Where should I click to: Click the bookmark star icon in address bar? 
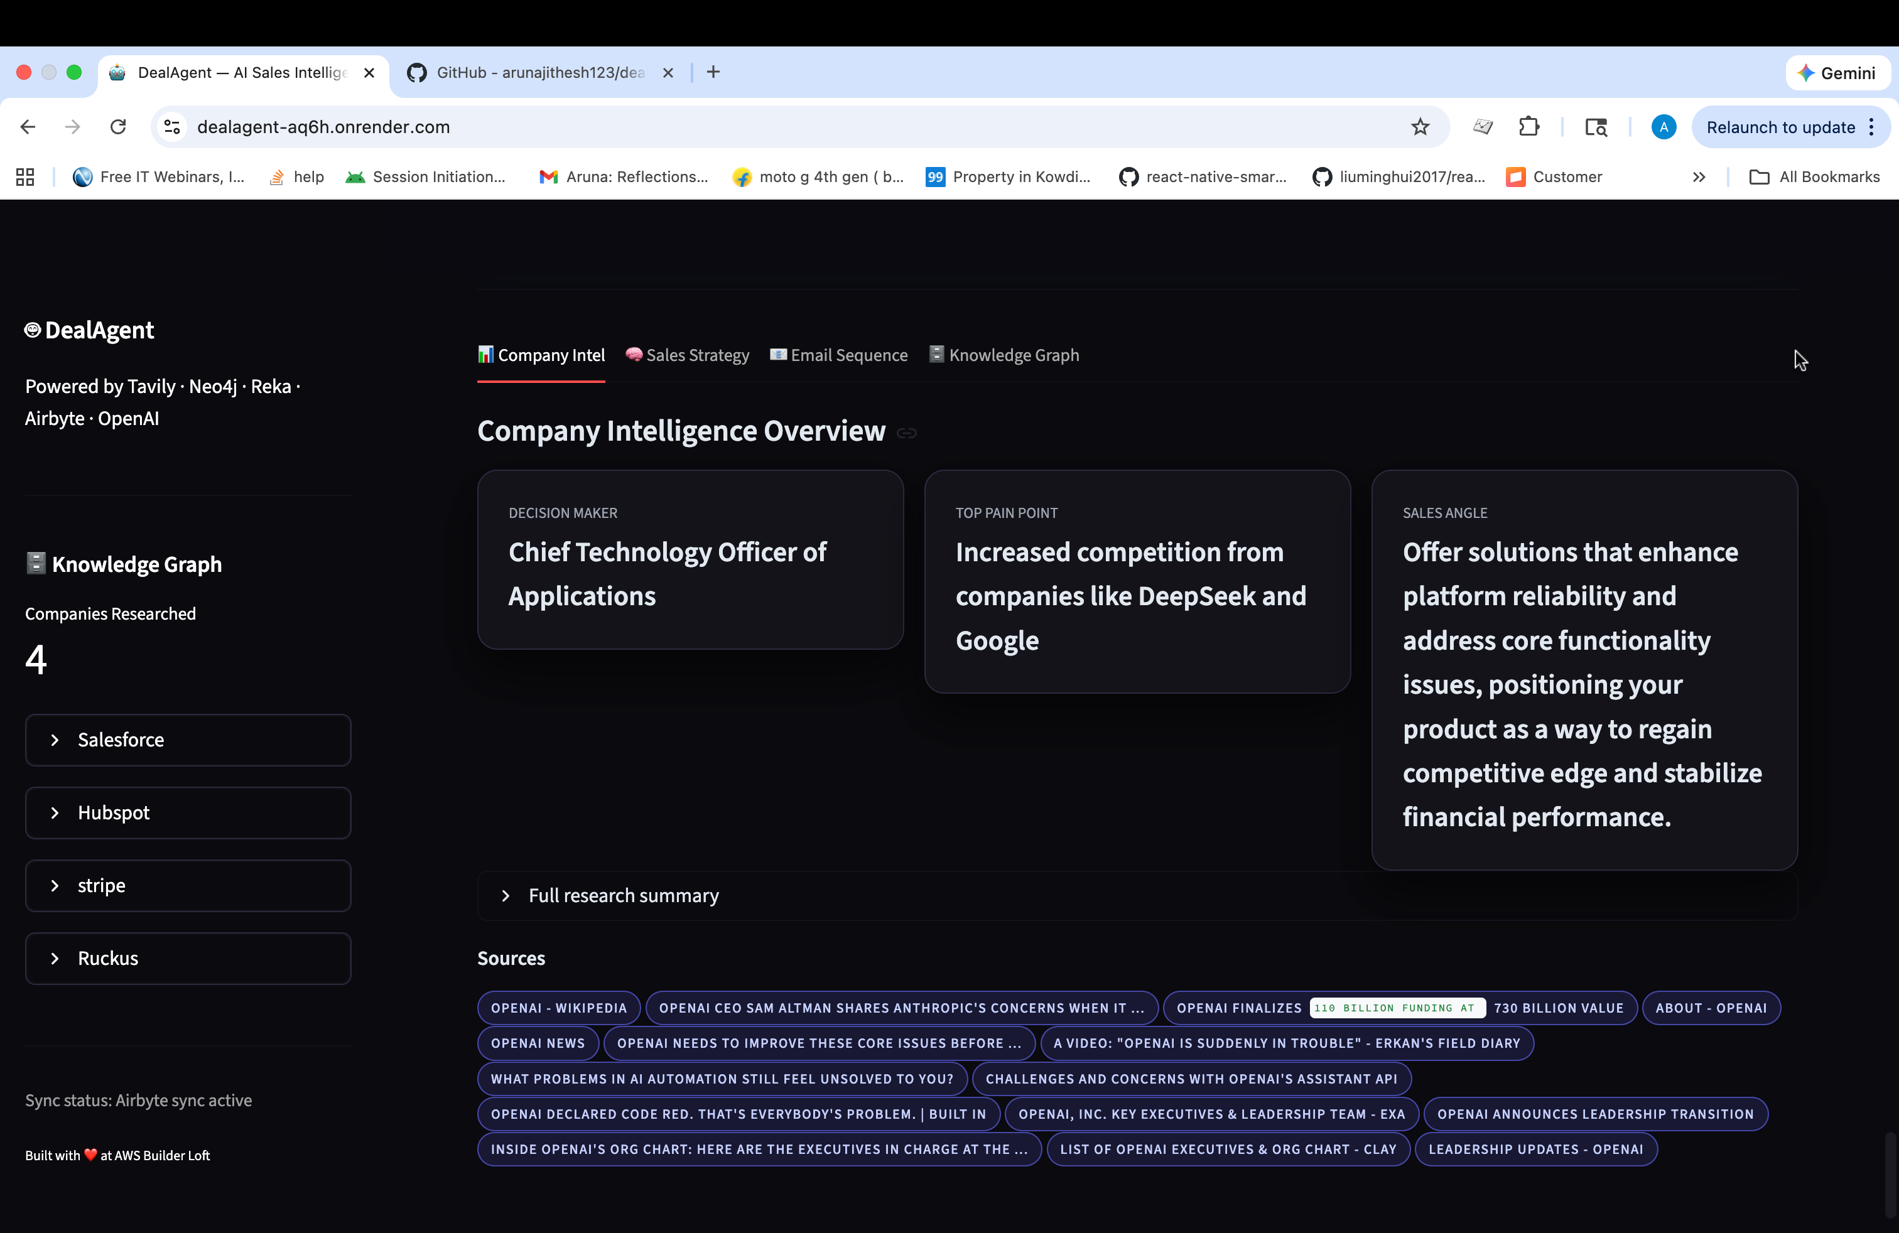click(1419, 127)
